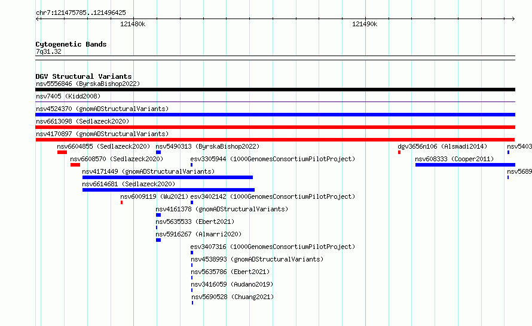This screenshot has height=326, width=532.
Task: Click the 121490k ruler tick label
Action: [x=365, y=24]
